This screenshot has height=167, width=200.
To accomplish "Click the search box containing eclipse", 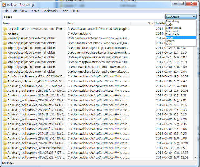I will click(x=83, y=17).
